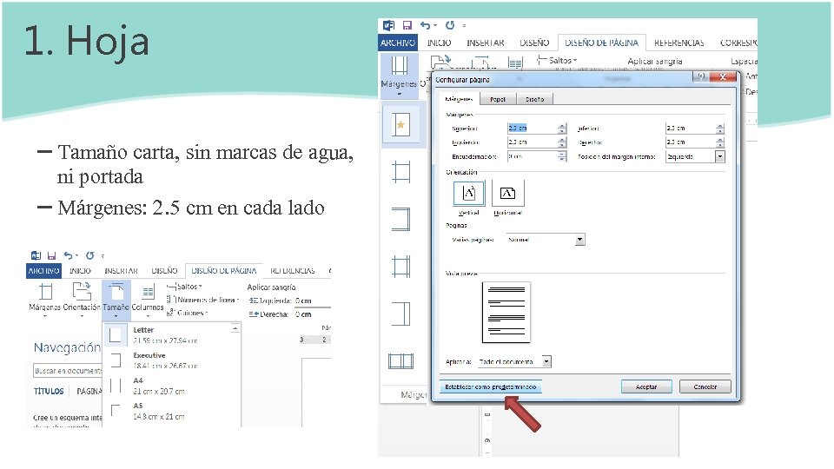Click help question mark in Configurar página

(x=702, y=76)
